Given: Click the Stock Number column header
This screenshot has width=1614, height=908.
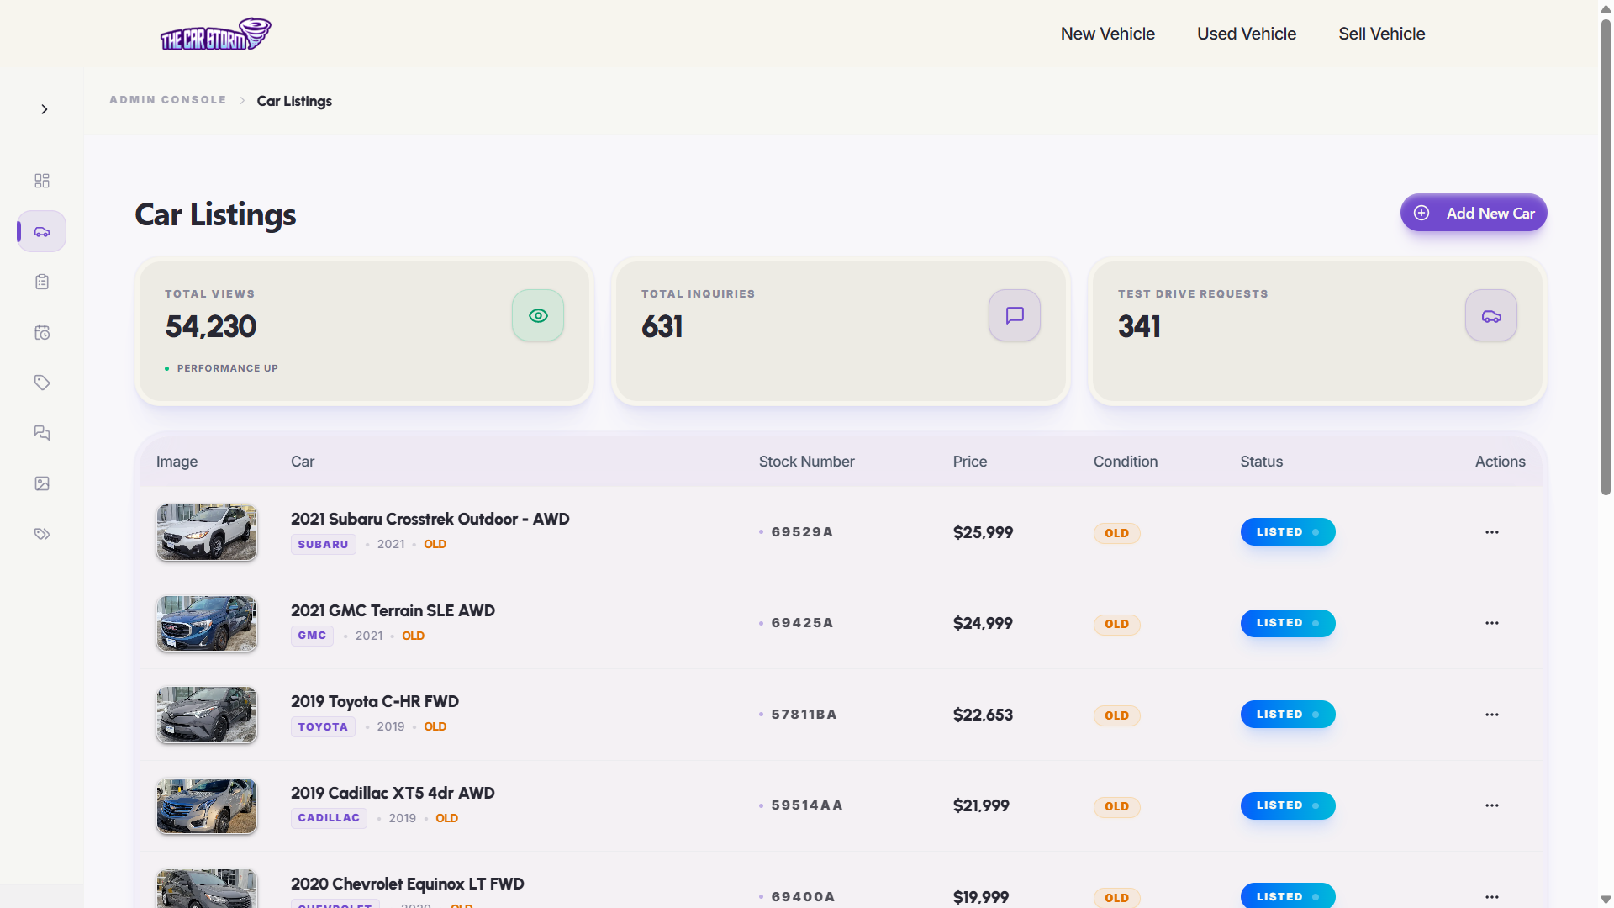Looking at the screenshot, I should pyautogui.click(x=806, y=462).
